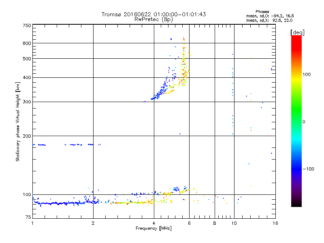Screen dimensions: 324x243
Task: Click the colorbar tick label '-100'
Action: coord(308,169)
